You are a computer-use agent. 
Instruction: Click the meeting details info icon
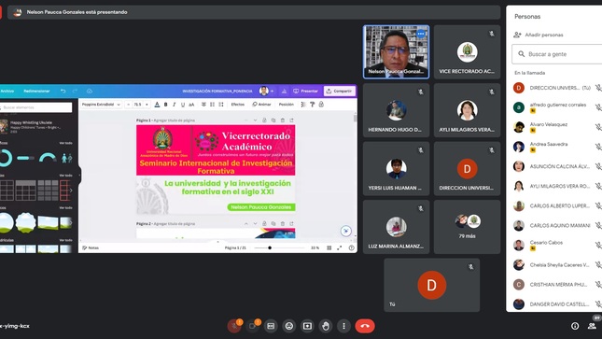click(575, 326)
